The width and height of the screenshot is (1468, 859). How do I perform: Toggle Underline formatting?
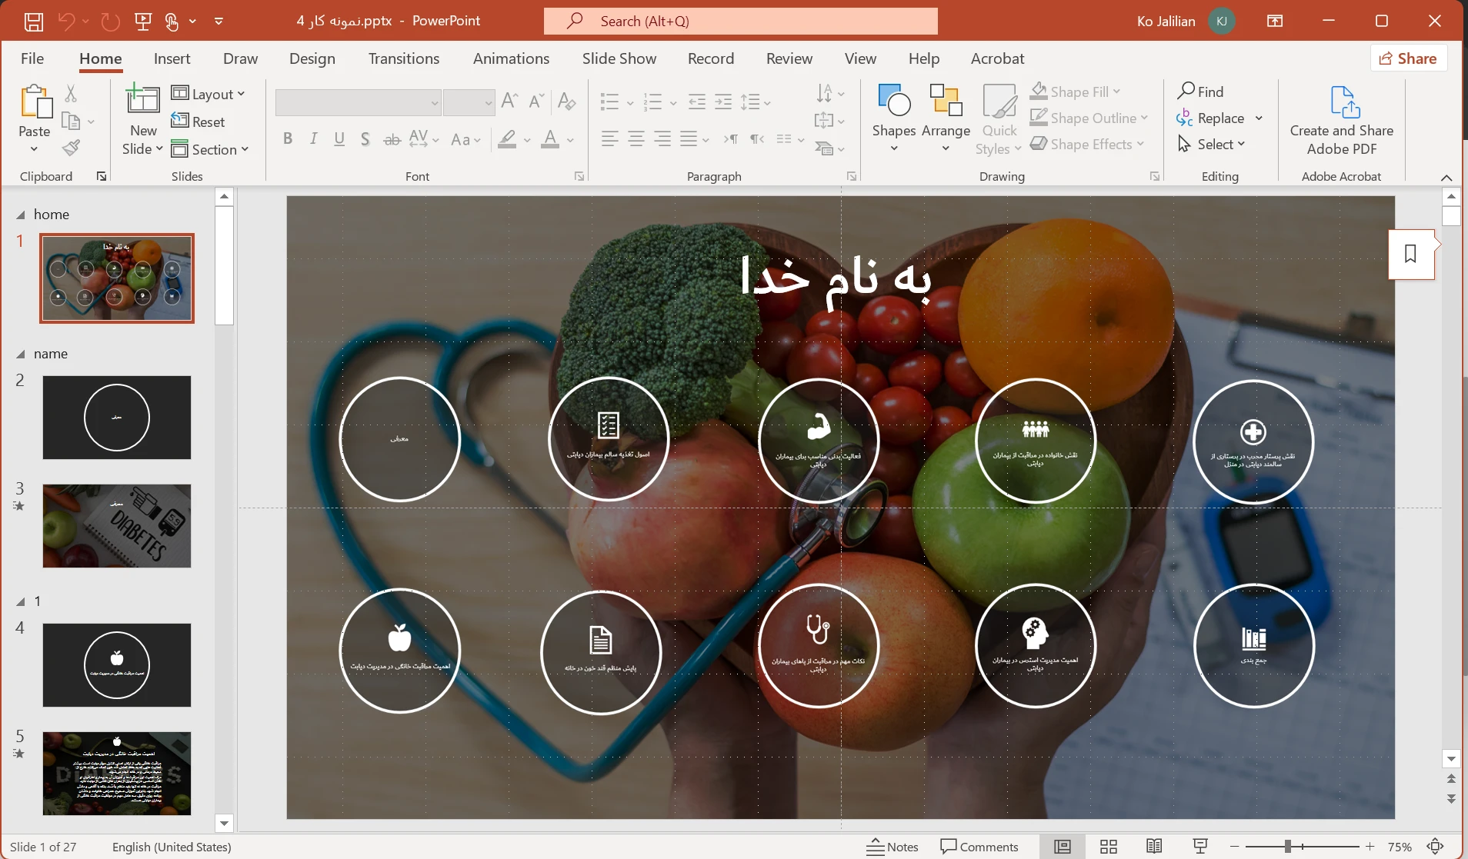[x=339, y=139]
